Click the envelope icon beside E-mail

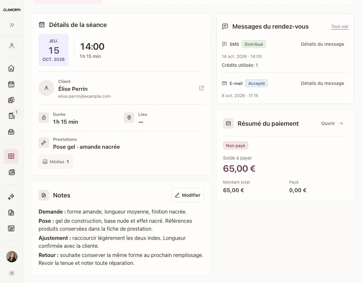(224, 83)
